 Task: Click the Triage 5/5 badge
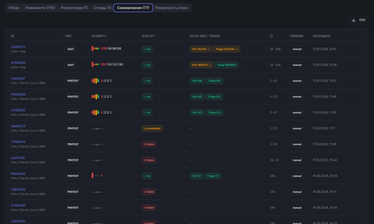[x=214, y=96]
